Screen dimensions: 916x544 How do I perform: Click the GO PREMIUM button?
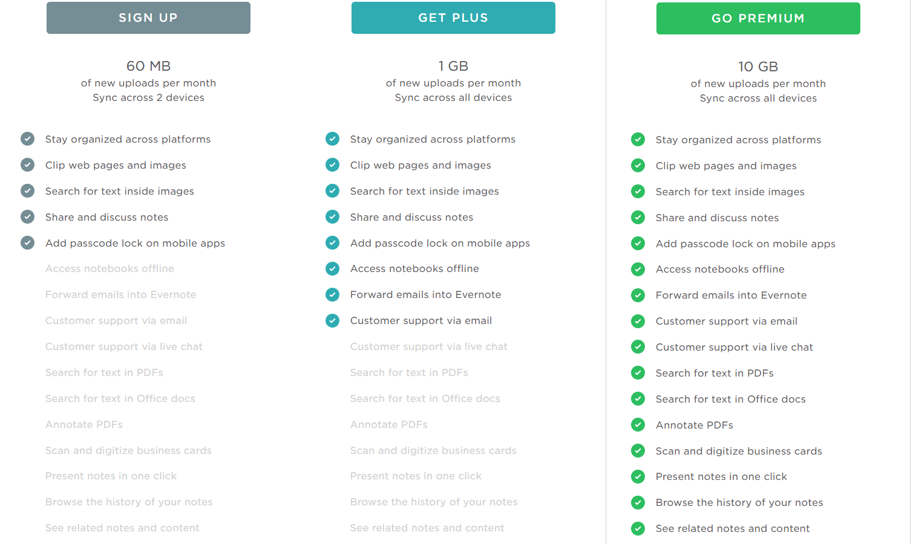(x=757, y=18)
